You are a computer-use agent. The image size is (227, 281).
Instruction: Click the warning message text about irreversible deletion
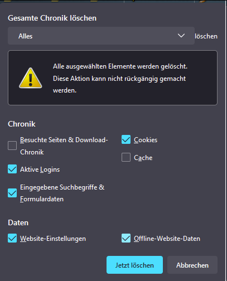120,78
